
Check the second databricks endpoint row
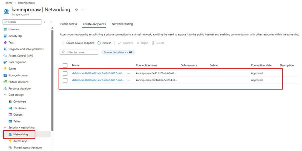(65, 80)
